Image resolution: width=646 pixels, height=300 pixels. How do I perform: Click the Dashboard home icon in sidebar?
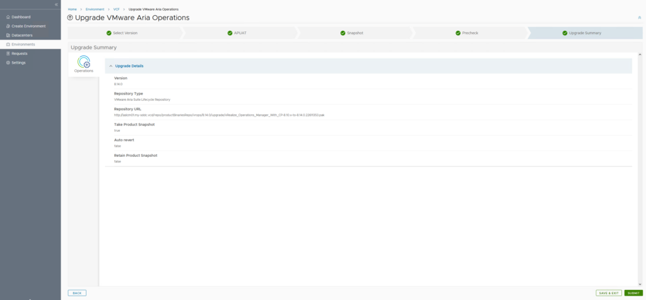click(x=8, y=17)
